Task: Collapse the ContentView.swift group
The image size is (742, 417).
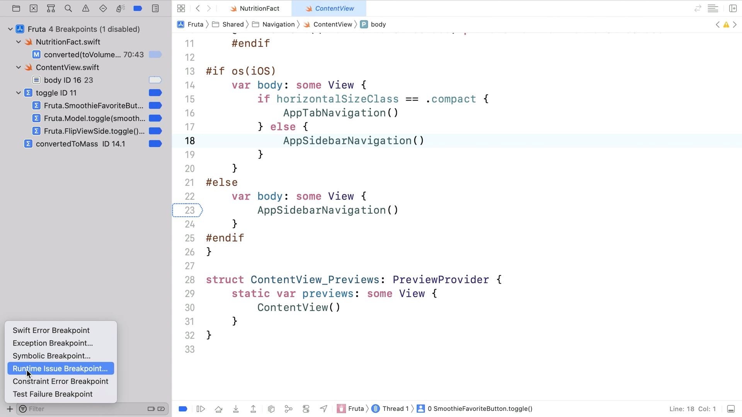Action: tap(19, 67)
